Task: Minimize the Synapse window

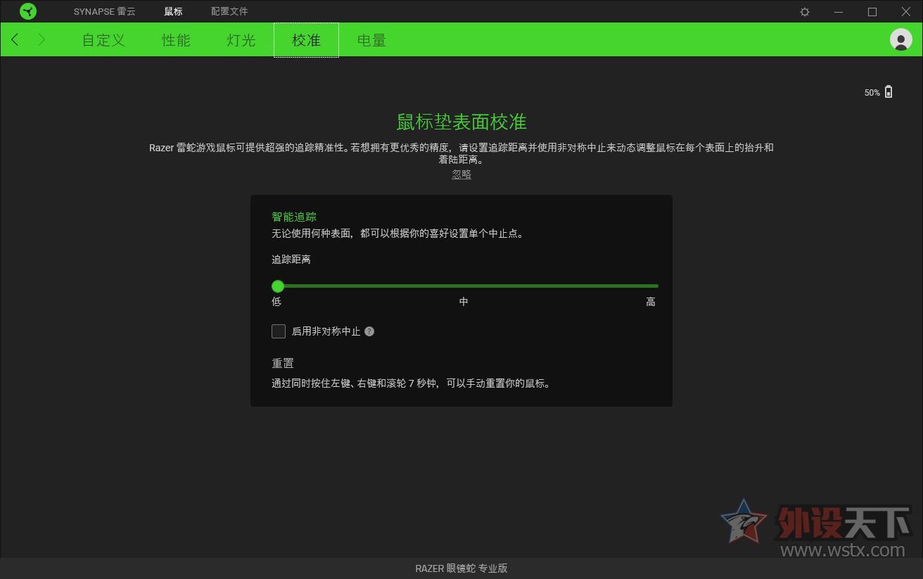Action: [839, 11]
